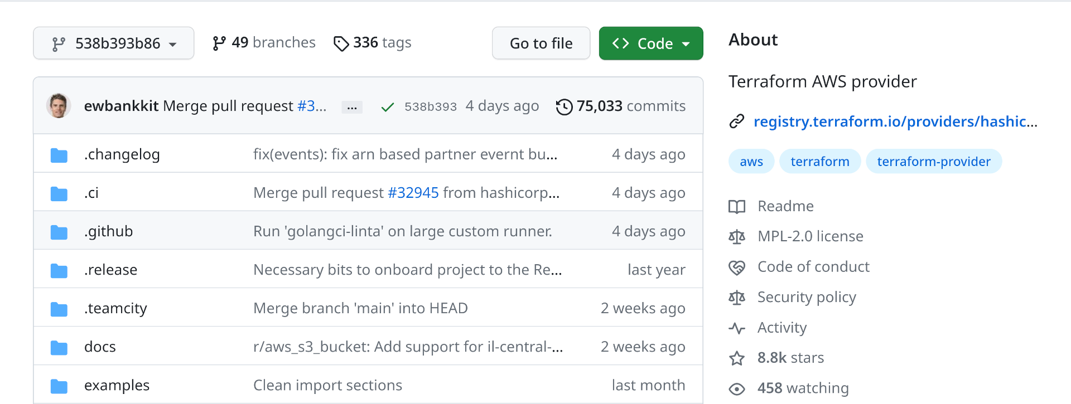Click the .github folder icon
1071x404 pixels.
59,232
